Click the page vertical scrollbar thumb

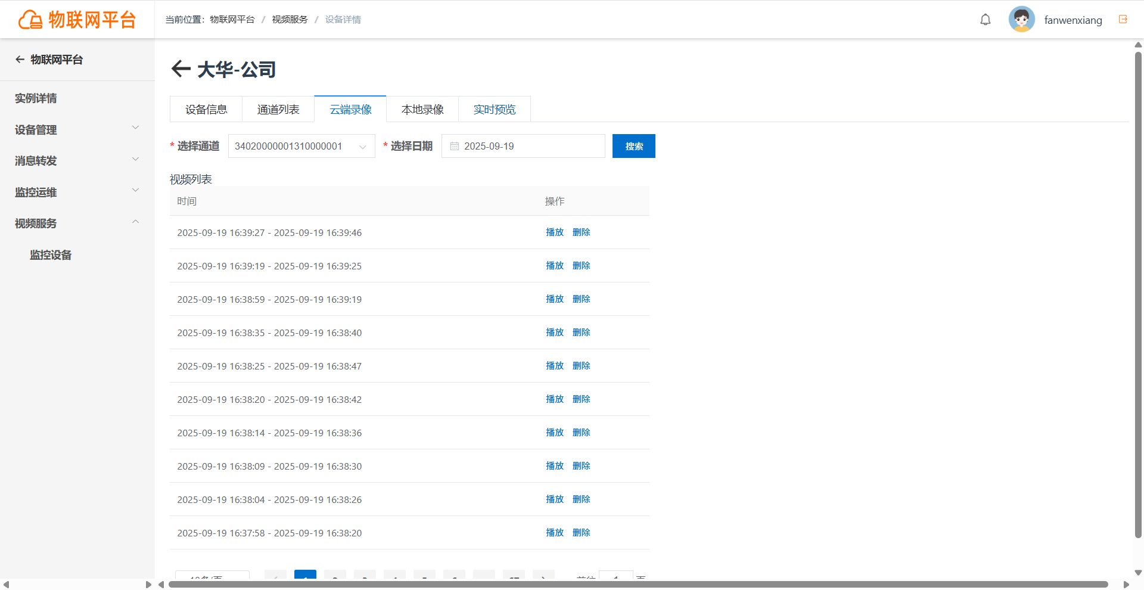click(x=1138, y=295)
